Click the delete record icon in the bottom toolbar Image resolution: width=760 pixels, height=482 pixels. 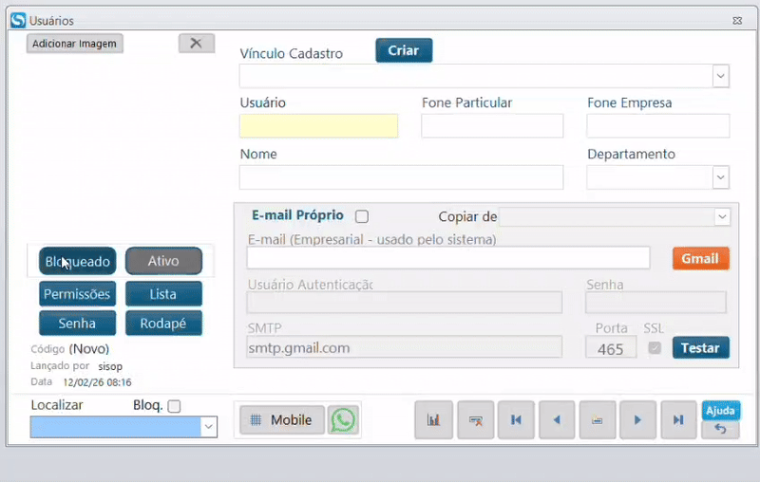[475, 419]
